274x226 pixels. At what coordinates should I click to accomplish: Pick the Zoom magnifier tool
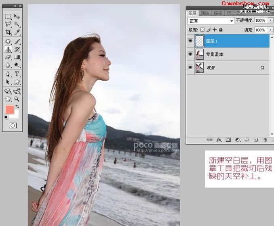click(x=17, y=99)
